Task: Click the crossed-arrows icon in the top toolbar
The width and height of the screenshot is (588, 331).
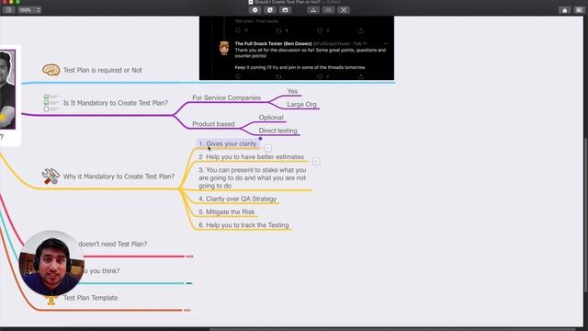Action: [343, 10]
